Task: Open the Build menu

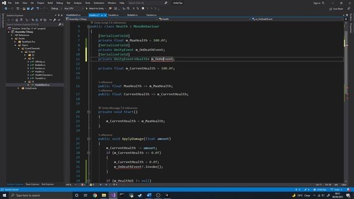Action: (x=50, y=3)
